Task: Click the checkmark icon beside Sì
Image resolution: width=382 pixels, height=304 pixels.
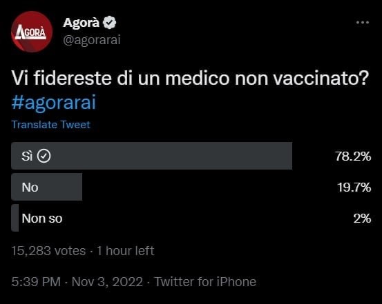Action: [44, 156]
